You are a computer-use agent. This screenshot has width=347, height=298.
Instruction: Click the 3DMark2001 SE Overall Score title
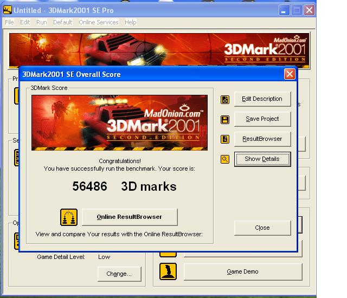pos(72,74)
